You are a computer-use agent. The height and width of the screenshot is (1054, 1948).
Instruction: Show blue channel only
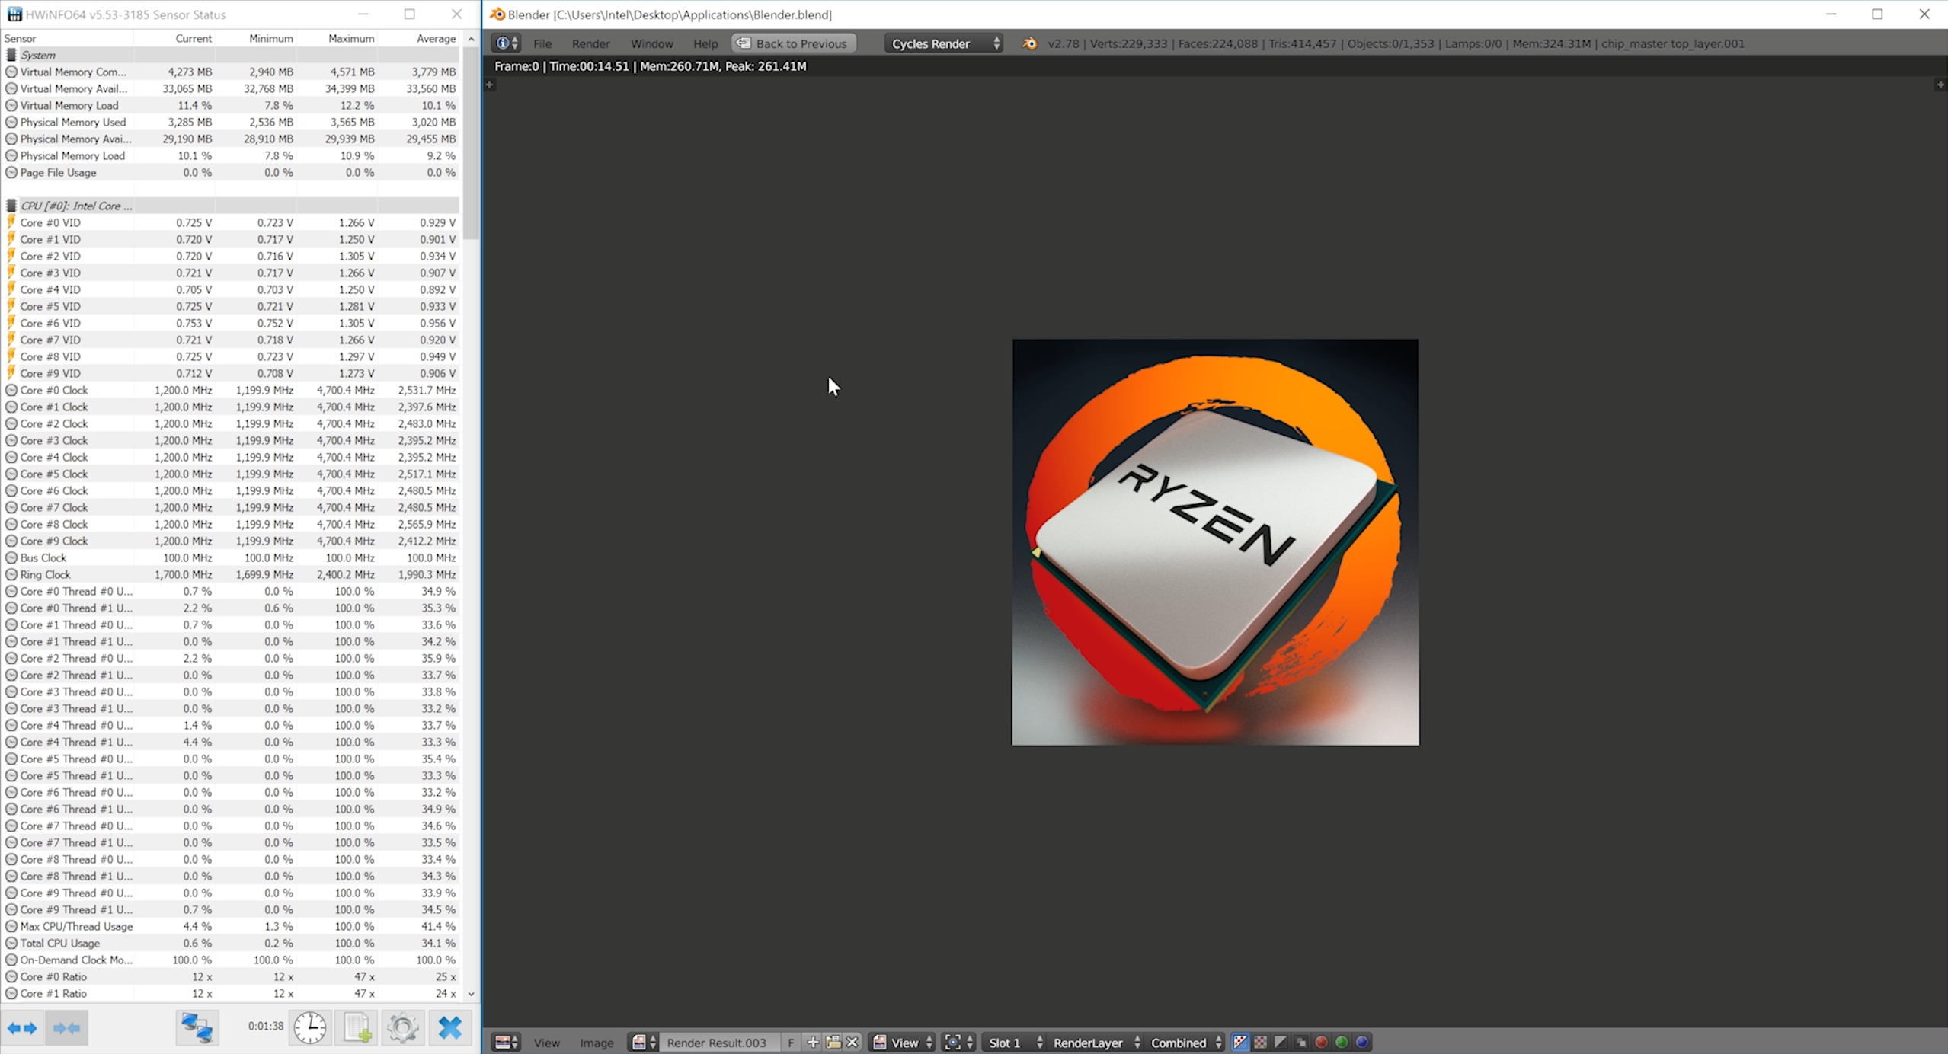[1362, 1043]
